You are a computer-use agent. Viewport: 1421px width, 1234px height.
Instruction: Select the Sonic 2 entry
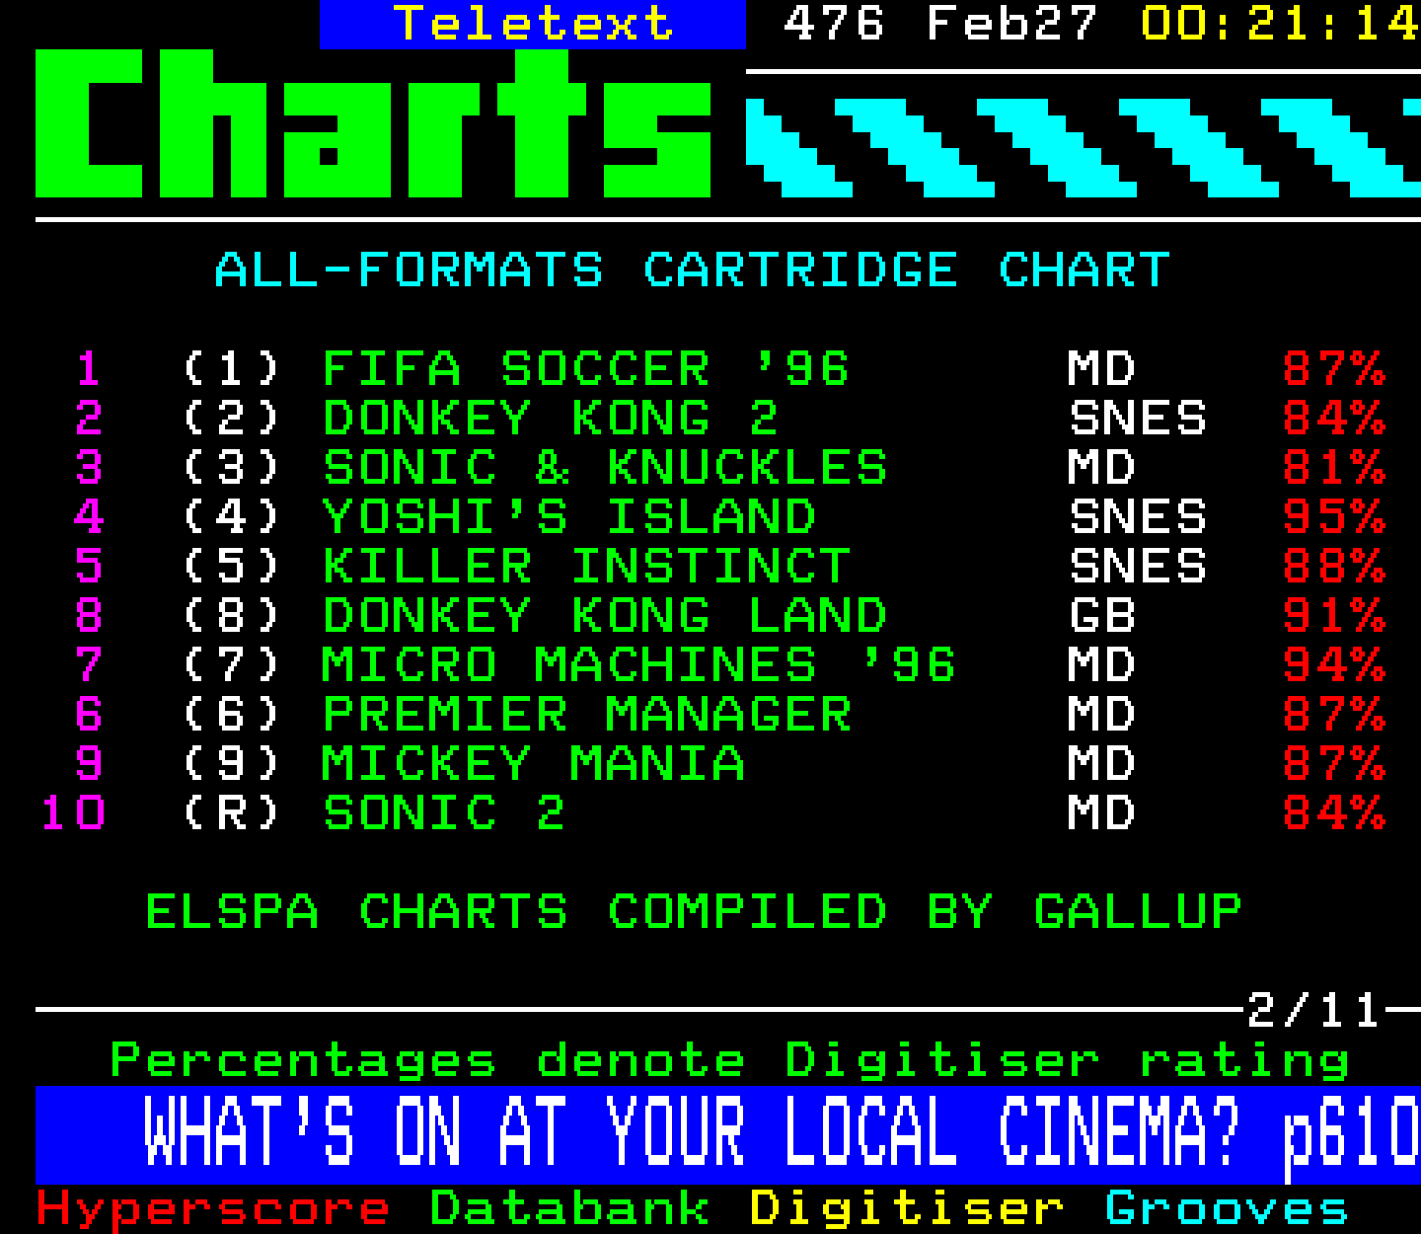pyautogui.click(x=443, y=813)
